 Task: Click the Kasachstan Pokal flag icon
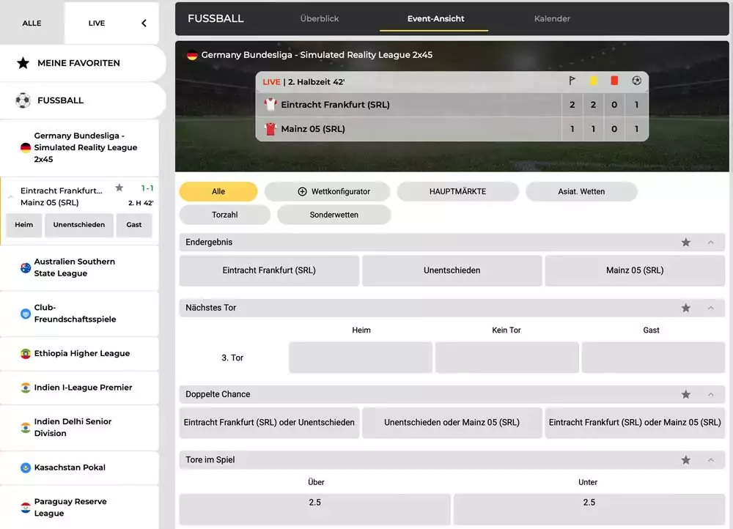click(x=26, y=467)
